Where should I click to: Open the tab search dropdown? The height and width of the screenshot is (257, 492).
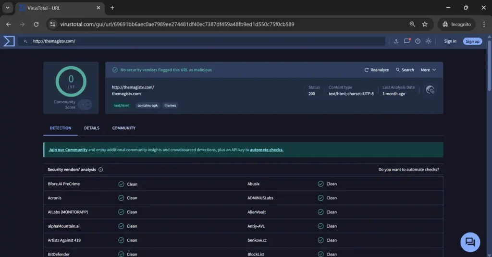8,8
